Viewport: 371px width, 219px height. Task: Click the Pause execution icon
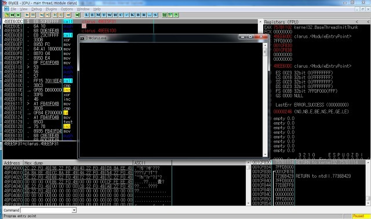pos(33,15)
